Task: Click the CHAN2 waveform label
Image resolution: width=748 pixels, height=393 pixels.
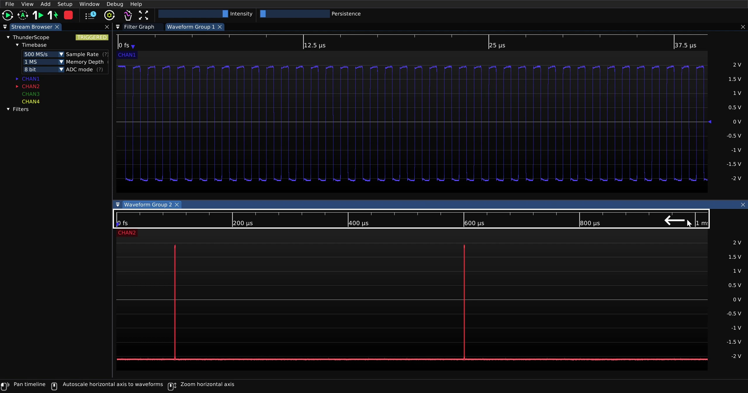Action: click(x=127, y=233)
